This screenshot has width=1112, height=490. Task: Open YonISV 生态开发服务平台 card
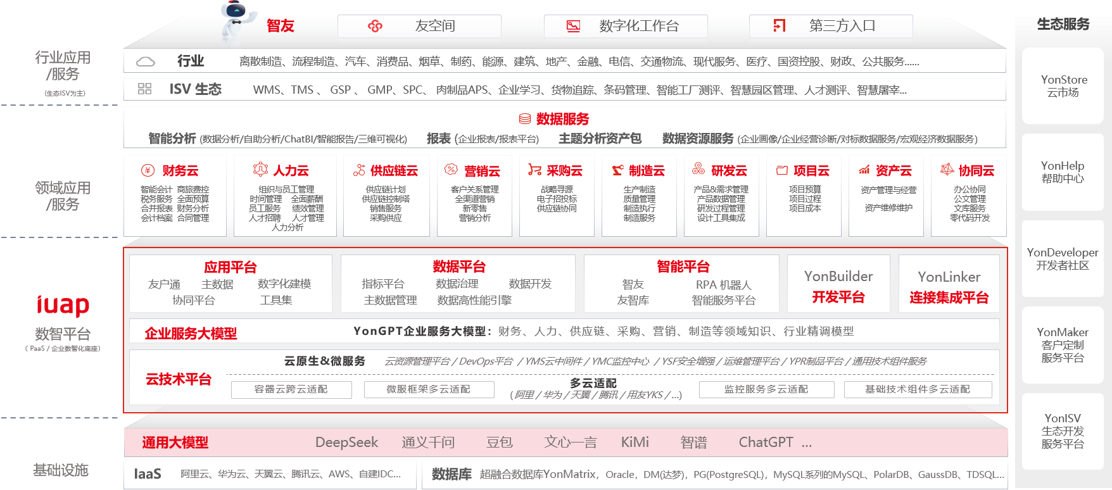1063,431
